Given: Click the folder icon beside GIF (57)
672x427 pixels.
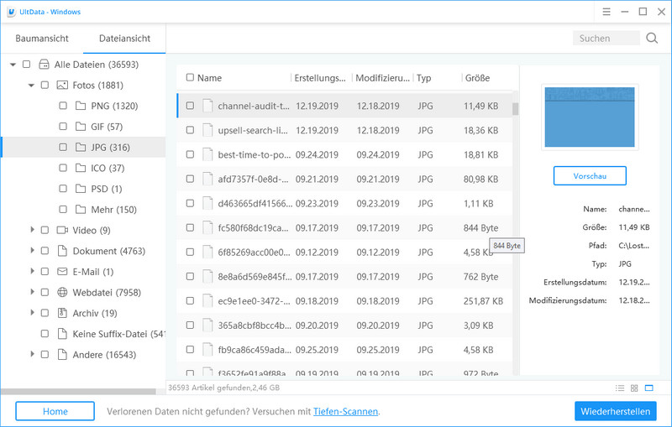Looking at the screenshot, I should click(x=81, y=126).
